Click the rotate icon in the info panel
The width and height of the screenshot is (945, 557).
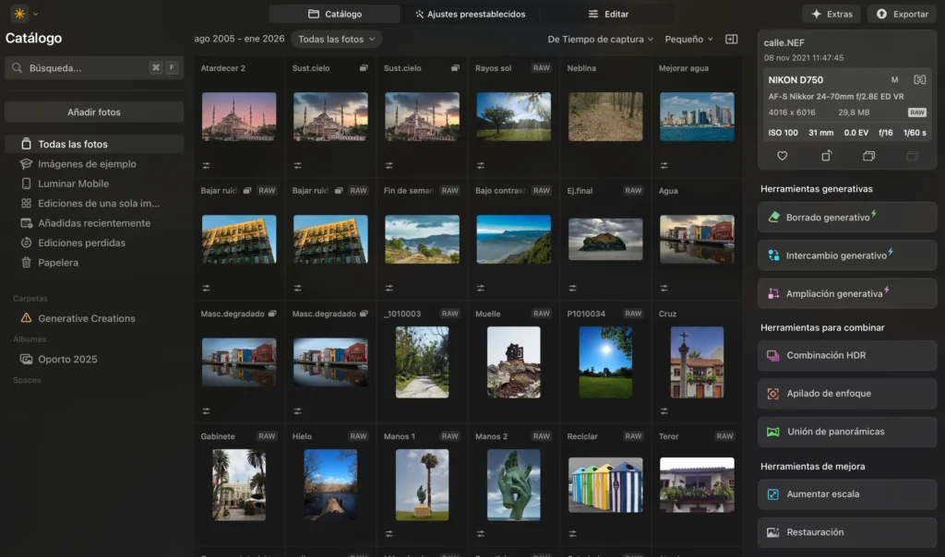[826, 156]
